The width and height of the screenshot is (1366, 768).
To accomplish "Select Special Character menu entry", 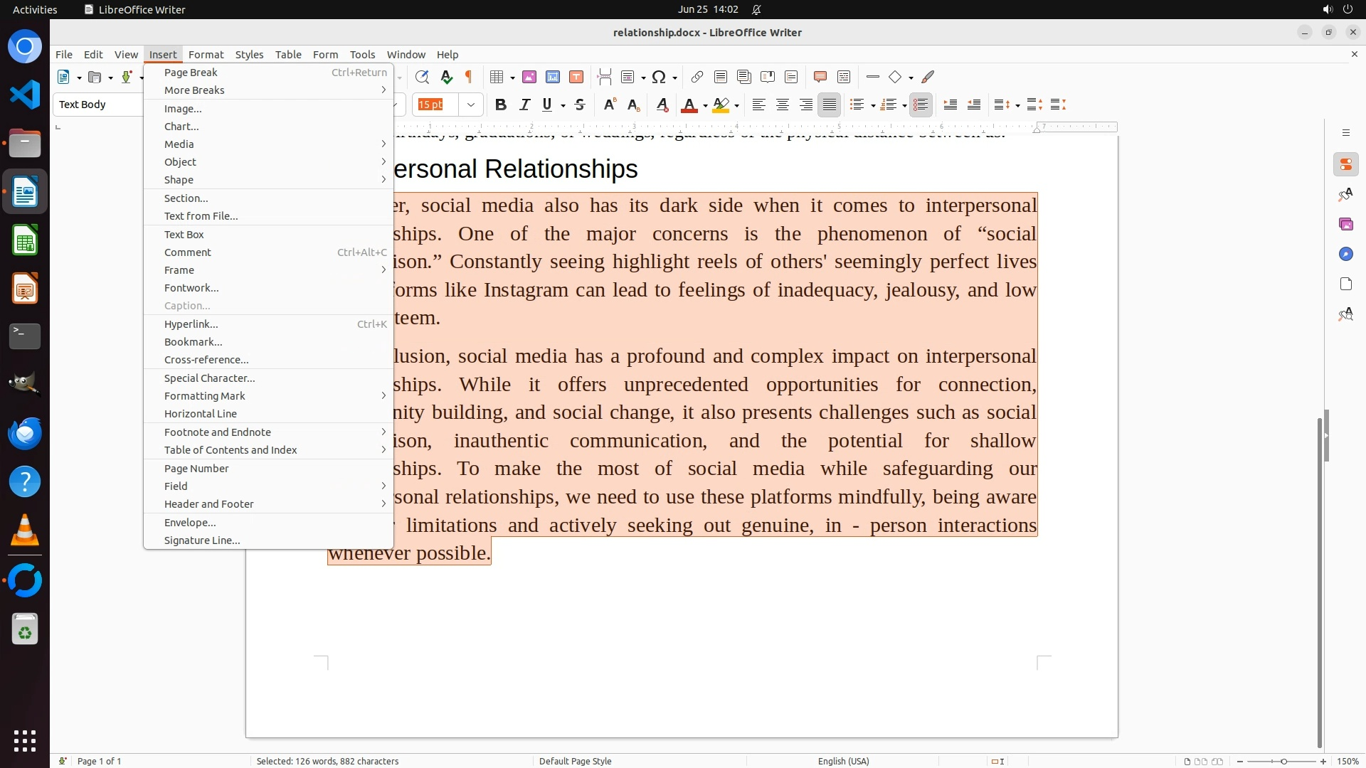I will 209,378.
